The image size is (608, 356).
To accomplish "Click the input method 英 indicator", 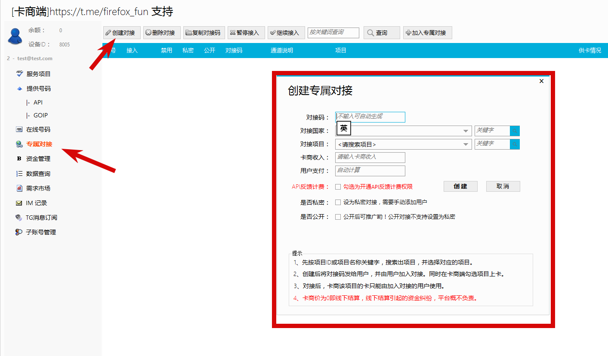I will point(343,128).
